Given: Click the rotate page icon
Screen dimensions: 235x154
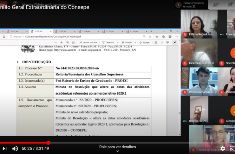Looking at the screenshot, I should pyautogui.click(x=68, y=42).
